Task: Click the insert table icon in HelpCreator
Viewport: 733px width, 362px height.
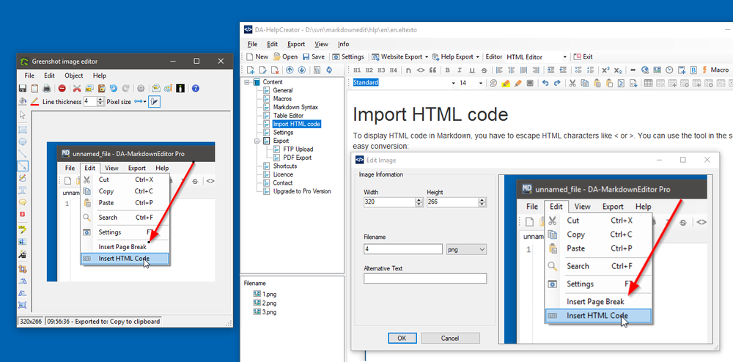Action: [648, 83]
